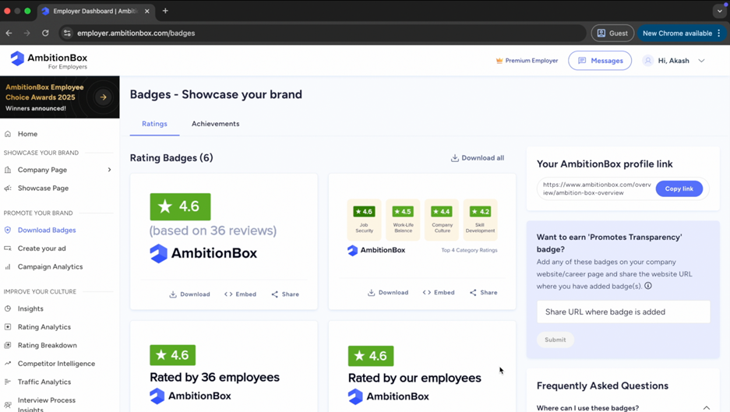This screenshot has width=730, height=412.
Task: Click Download all badges link
Action: [477, 158]
